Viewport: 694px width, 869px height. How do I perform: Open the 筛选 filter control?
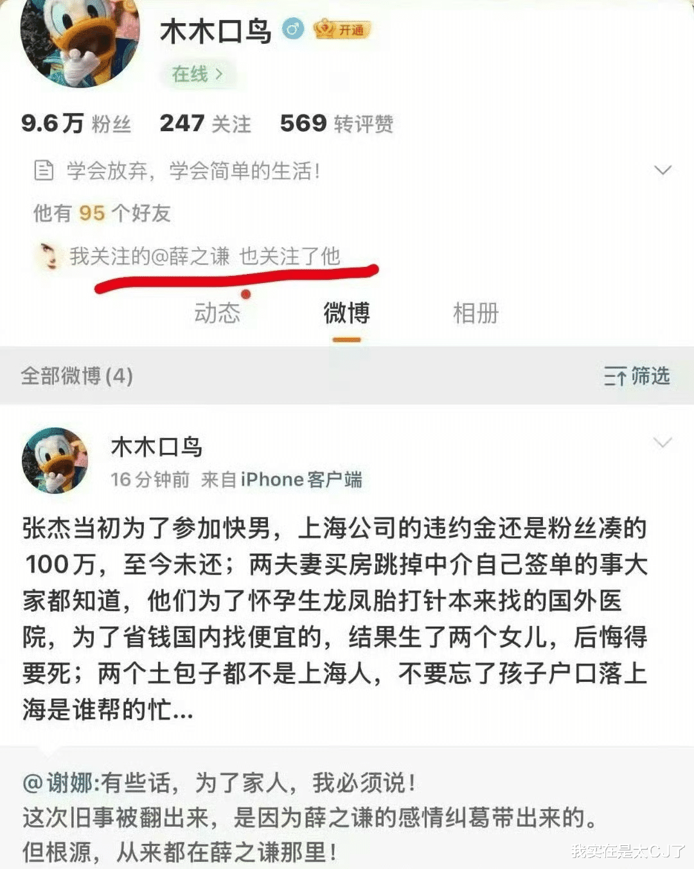637,376
